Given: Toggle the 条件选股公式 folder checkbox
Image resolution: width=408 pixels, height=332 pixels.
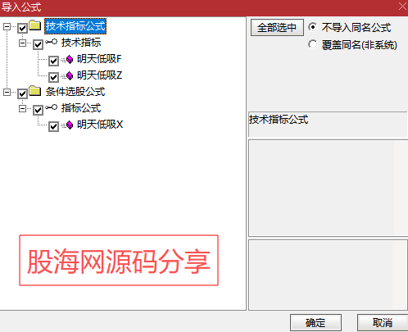Looking at the screenshot, I should [x=22, y=93].
